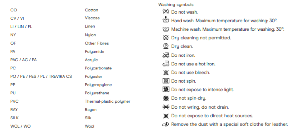Viewport: 293px width, 131px height.
Task: Select the Do not iron symbol
Action: 166,55
